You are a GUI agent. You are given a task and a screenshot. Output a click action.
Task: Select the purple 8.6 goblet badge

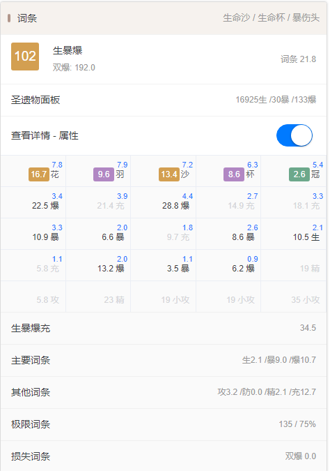click(234, 174)
